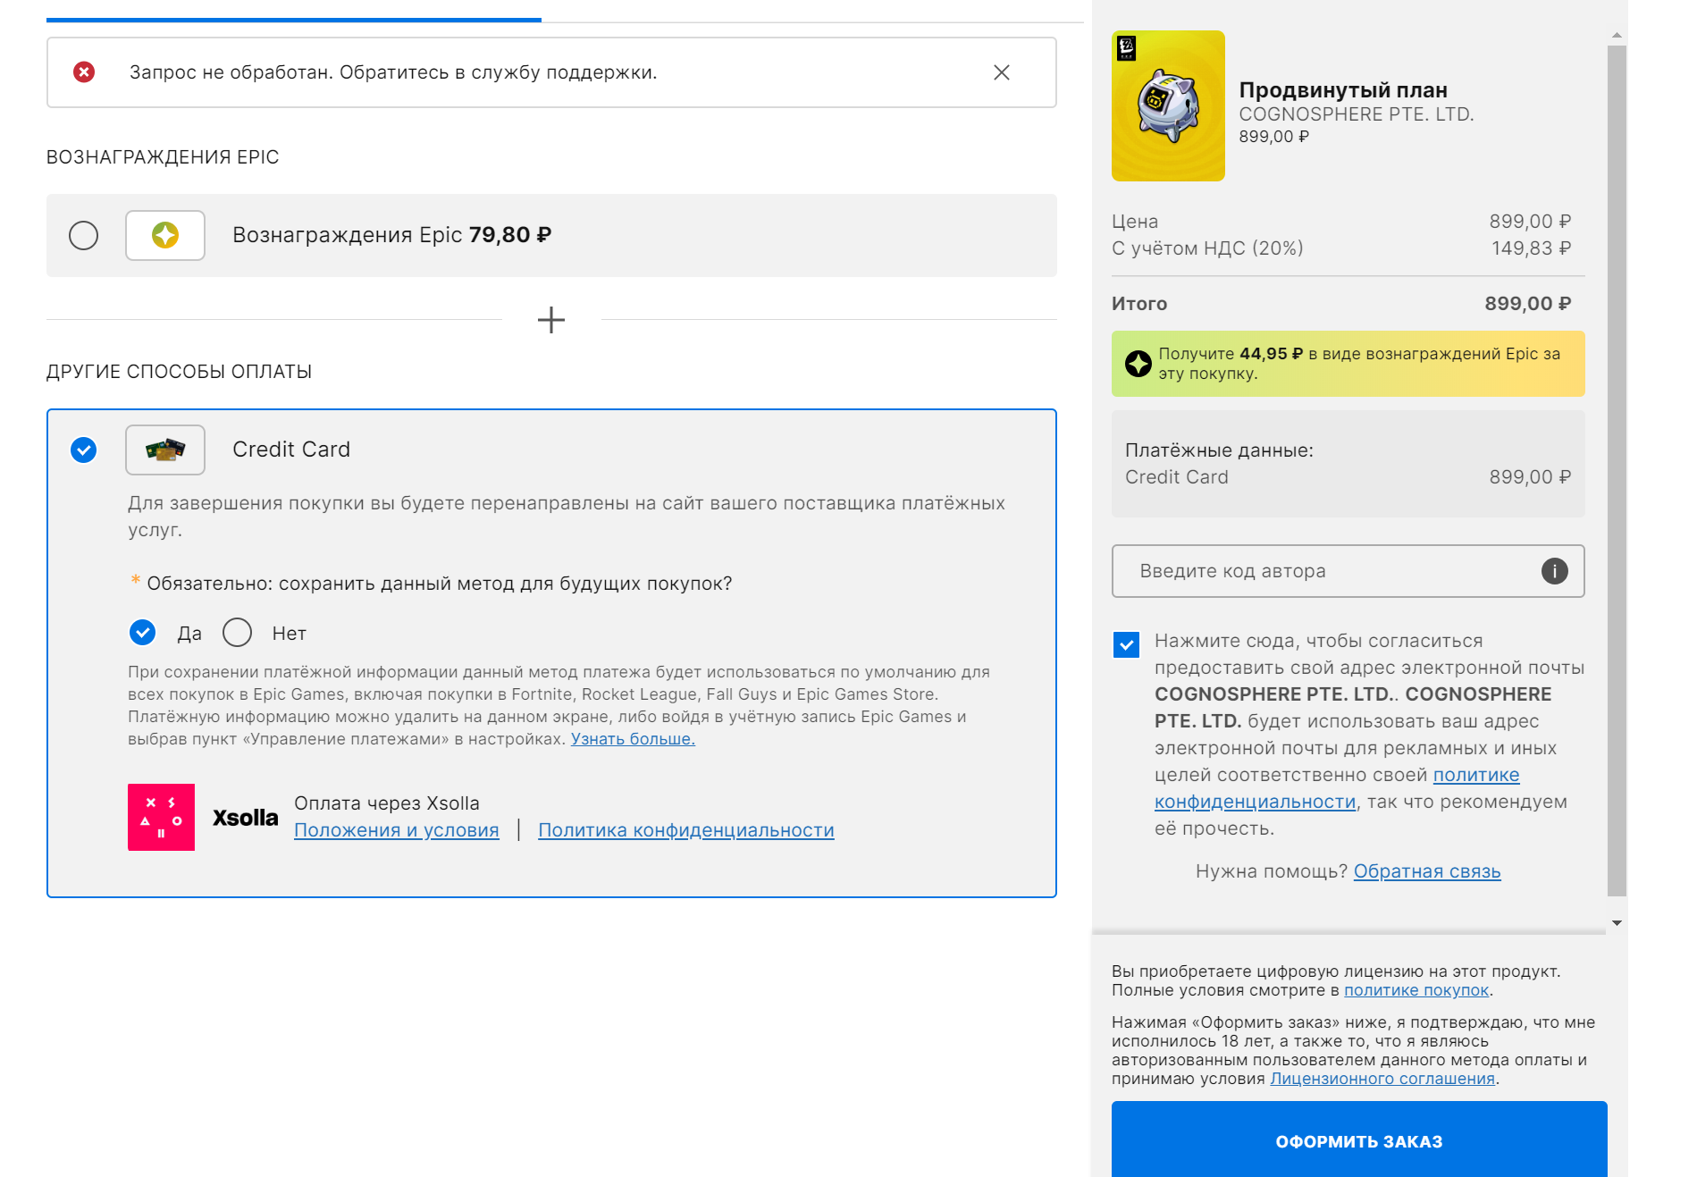Viewport: 1697px width, 1177px height.
Task: Click the 'Нужна помощь?' text
Action: tap(1272, 871)
